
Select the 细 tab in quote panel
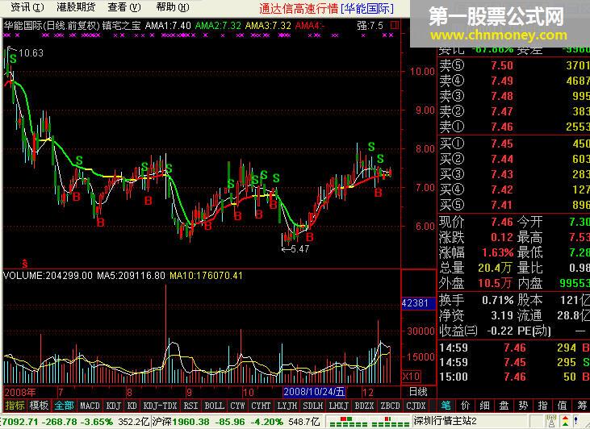click(x=484, y=406)
